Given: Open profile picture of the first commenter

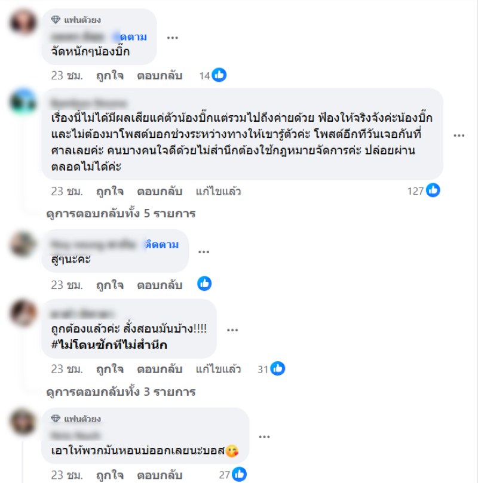Looking at the screenshot, I should pyautogui.click(x=23, y=22).
